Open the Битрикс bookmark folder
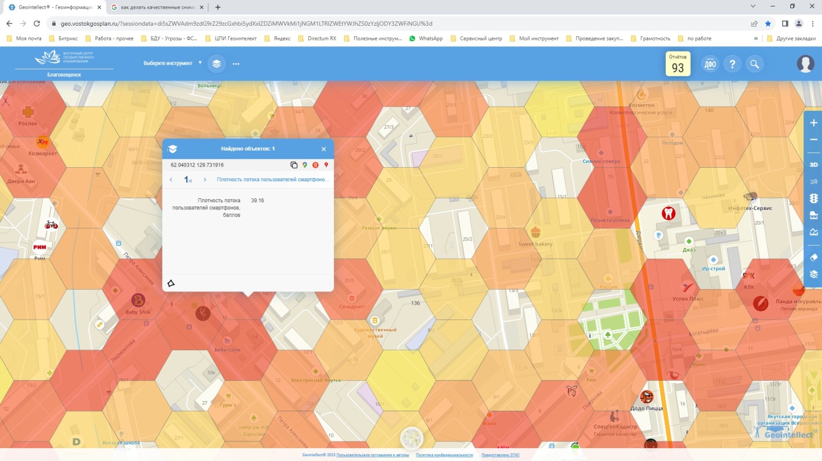Viewport: 822px width, 461px height. [64, 39]
